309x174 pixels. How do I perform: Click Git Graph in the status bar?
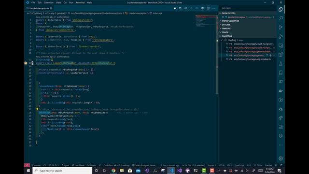tap(91, 165)
